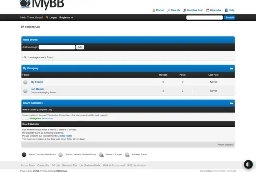Image resolution: width=256 pixels, height=172 pixels.
Task: Click the key icon beside Login
Action: click(47, 18)
